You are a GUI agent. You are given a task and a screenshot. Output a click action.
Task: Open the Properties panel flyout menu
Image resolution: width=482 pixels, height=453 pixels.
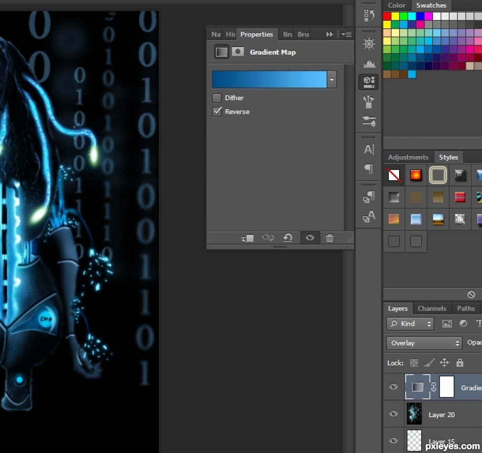coord(347,34)
